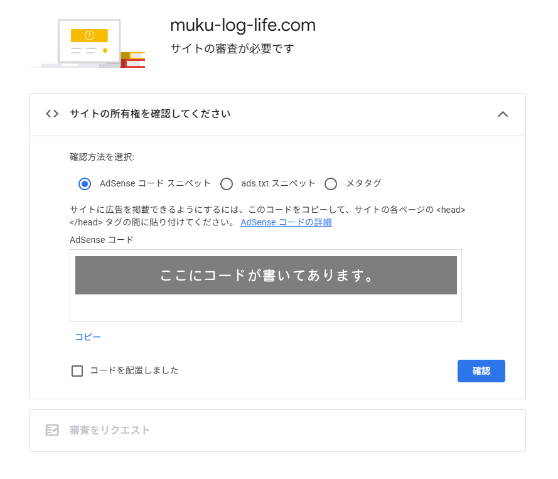The height and width of the screenshot is (479, 558).
Task: Click the muku-log-life.com site title
Action: coord(243,25)
